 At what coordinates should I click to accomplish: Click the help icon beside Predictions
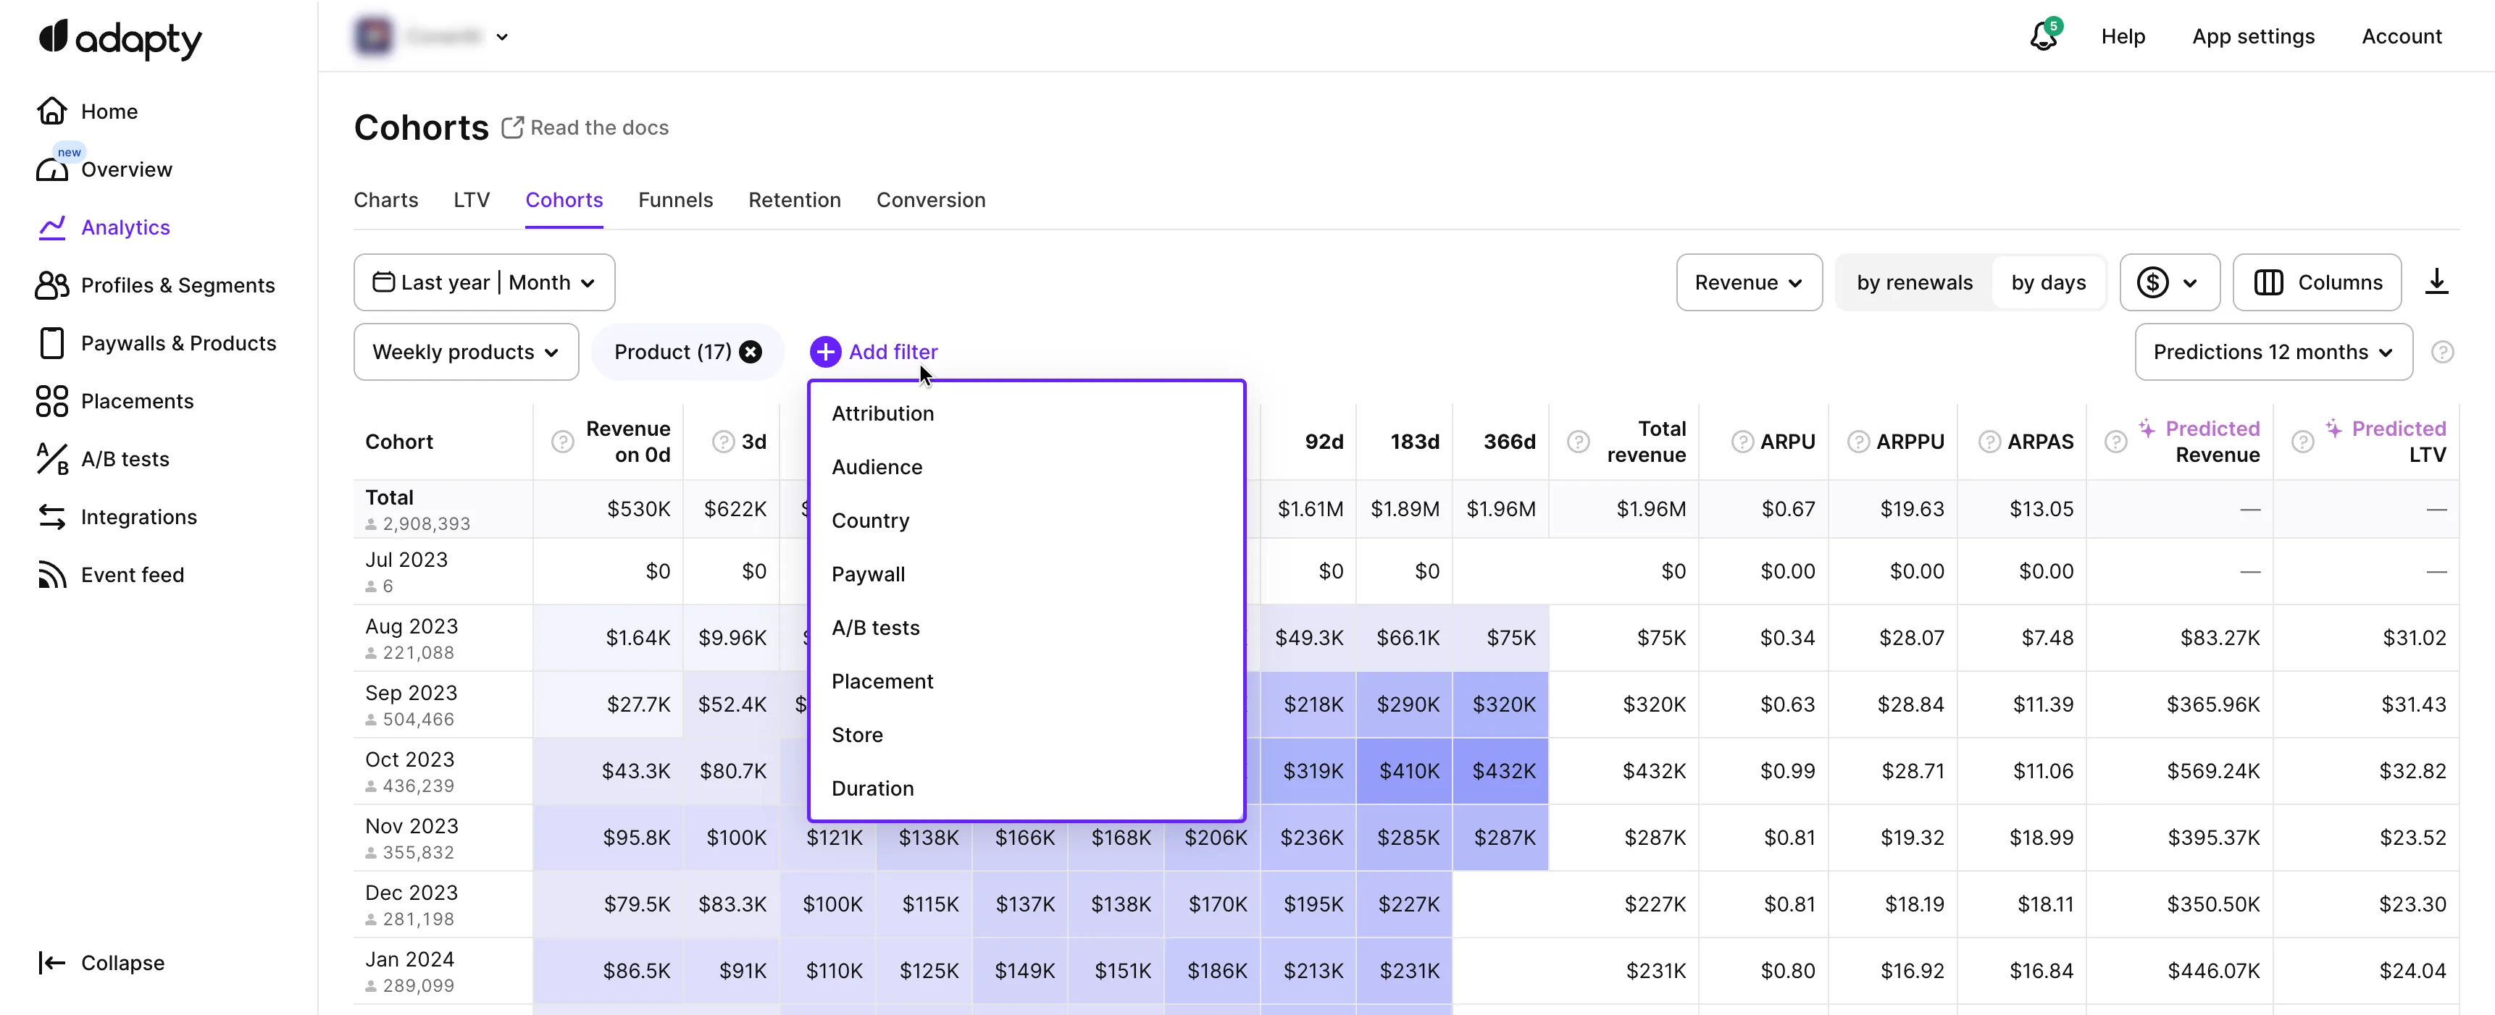pyautogui.click(x=2441, y=352)
